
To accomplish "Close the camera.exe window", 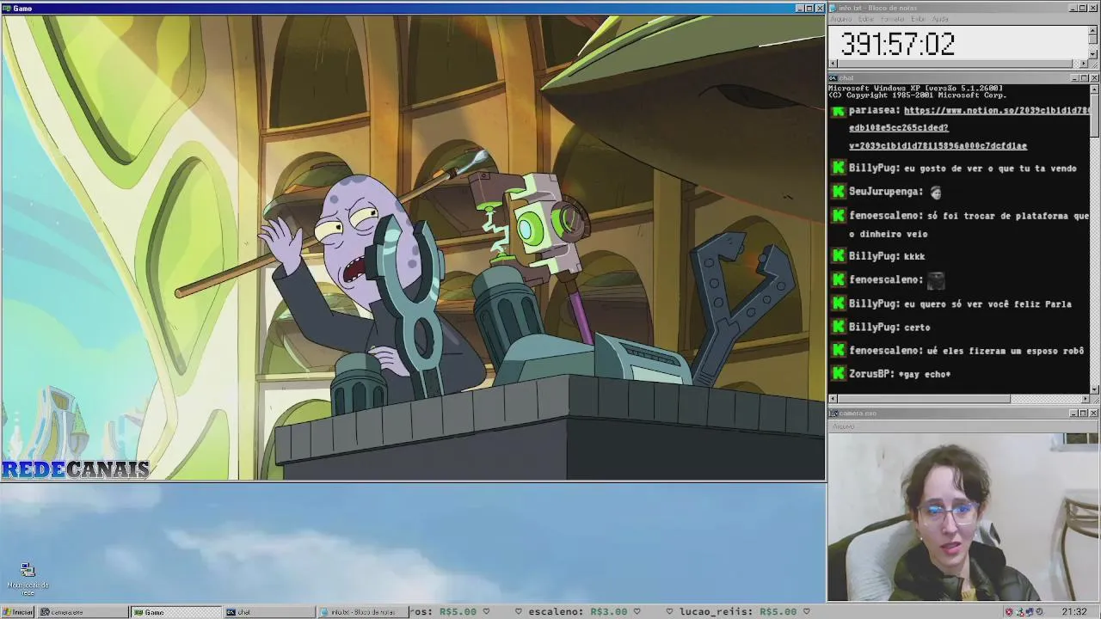I will [1093, 414].
